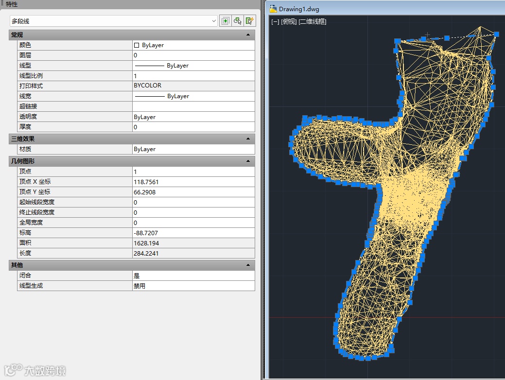The image size is (505, 380).
Task: Click the 长度 value 284.2241
Action: point(193,253)
